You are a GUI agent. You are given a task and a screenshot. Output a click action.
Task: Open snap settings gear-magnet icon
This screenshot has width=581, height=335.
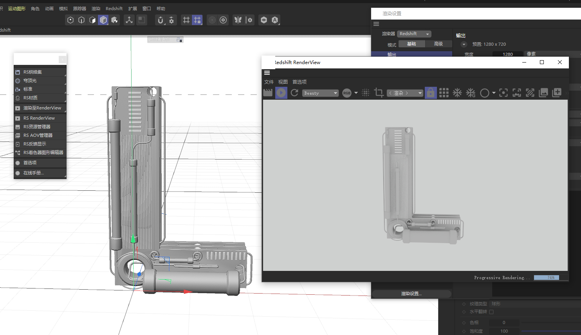[x=171, y=20]
